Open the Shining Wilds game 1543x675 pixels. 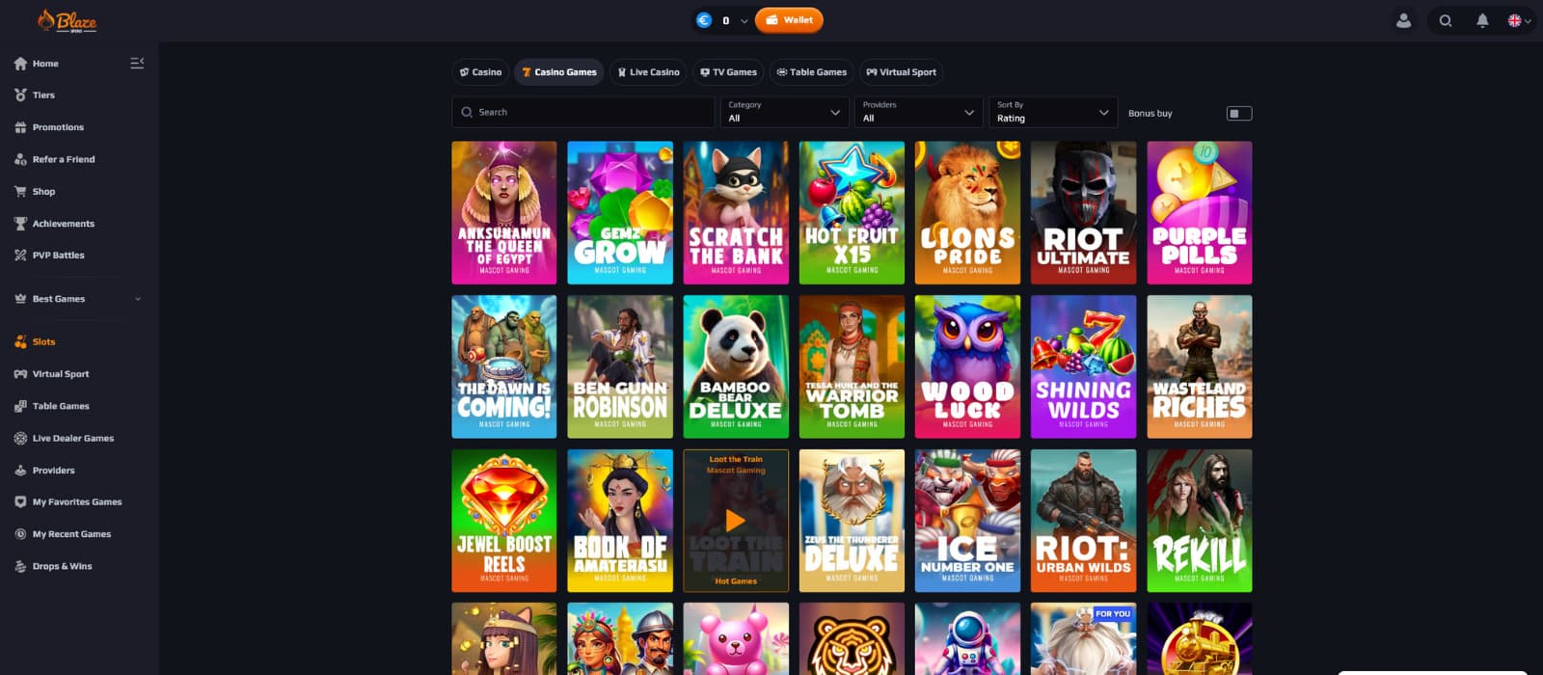[1083, 366]
